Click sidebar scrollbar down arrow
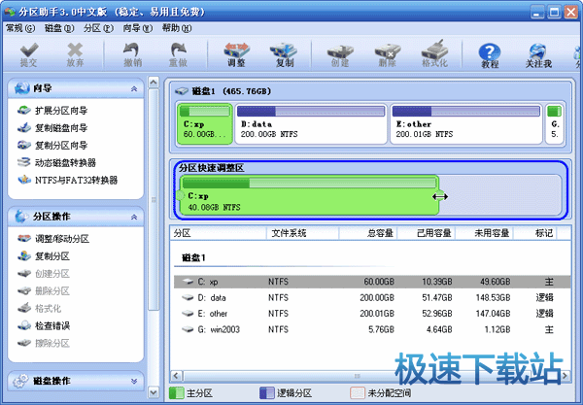The image size is (583, 405). tap(154, 392)
